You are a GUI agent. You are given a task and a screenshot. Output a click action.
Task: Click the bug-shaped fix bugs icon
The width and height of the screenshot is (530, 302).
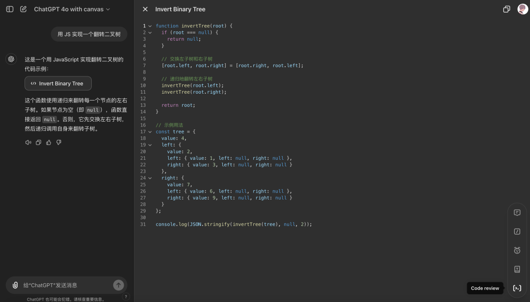coord(517,251)
